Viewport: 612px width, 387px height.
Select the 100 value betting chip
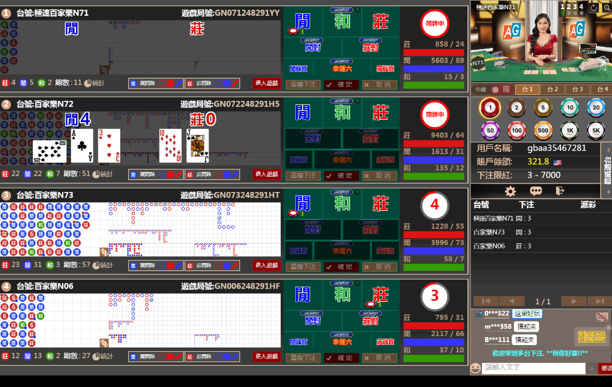pos(517,130)
